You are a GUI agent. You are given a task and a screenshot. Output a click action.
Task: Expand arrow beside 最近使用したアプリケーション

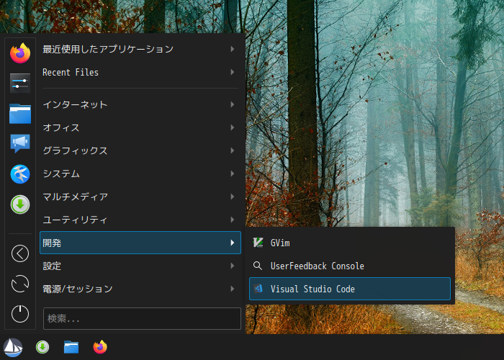coord(233,49)
